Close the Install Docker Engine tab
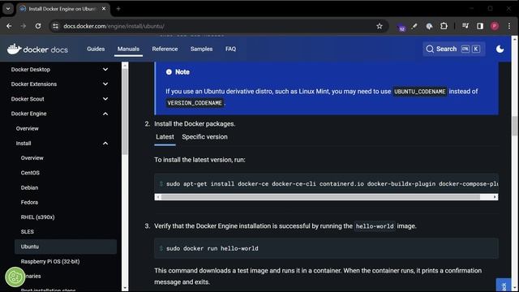 point(104,9)
